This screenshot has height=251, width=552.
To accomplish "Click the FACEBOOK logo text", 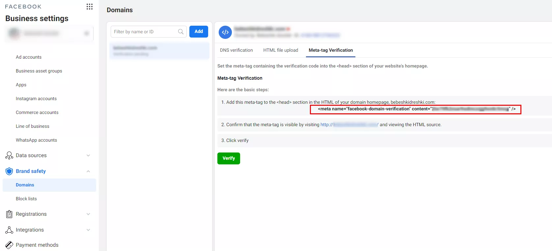I will [23, 7].
